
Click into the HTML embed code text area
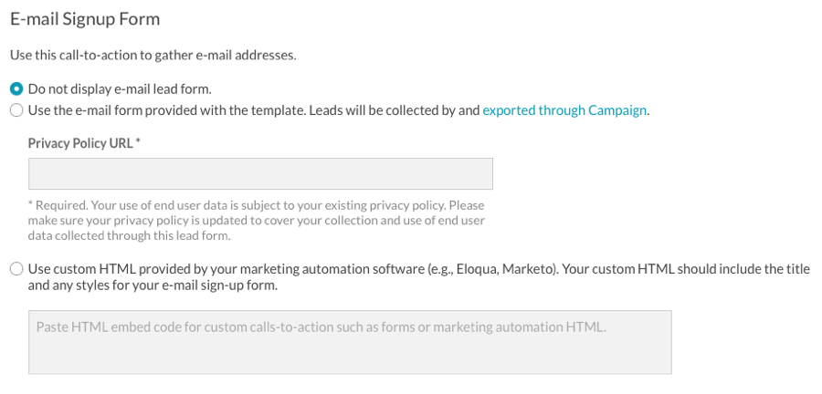[x=350, y=342]
